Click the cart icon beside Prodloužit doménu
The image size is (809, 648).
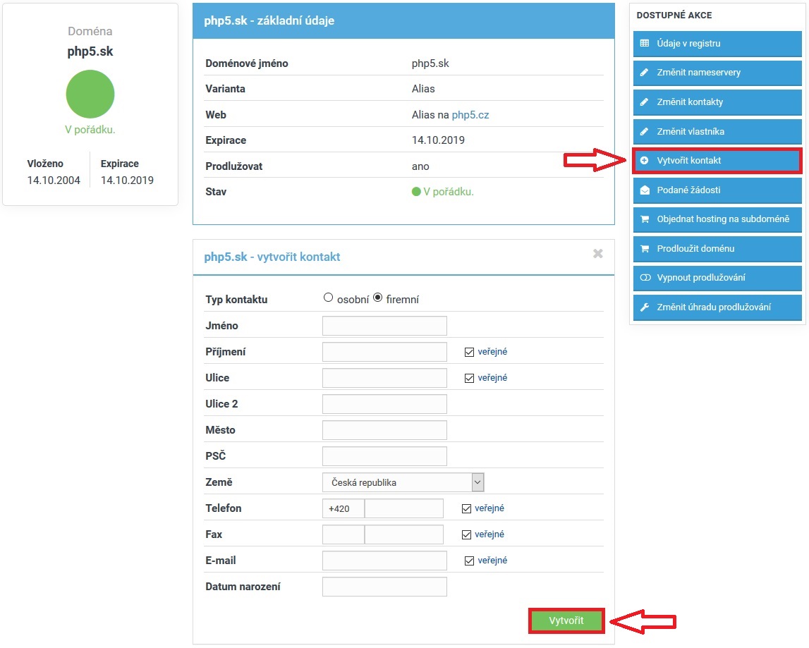click(644, 249)
